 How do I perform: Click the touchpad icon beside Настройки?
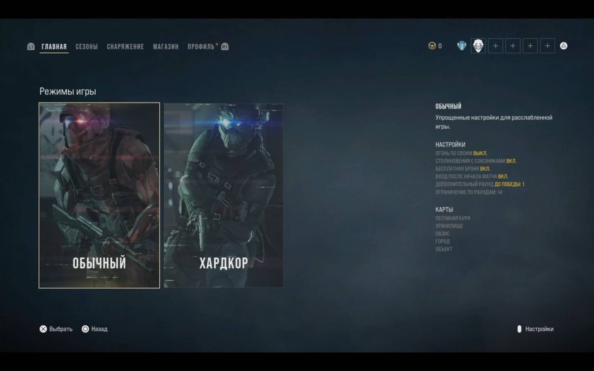pos(519,329)
